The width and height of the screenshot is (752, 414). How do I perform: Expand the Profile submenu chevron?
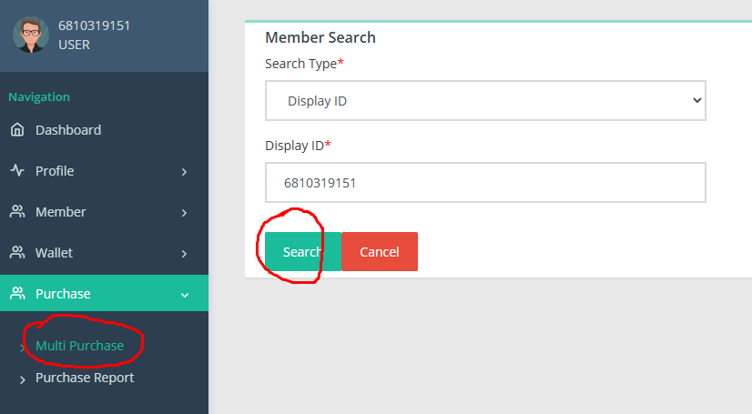184,172
